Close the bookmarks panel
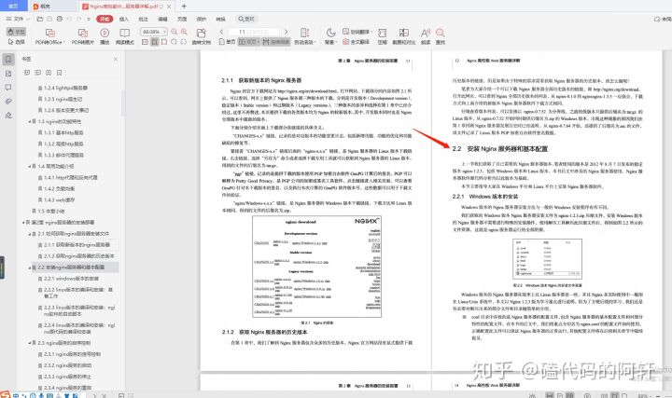Screen dimensions: 672x398 (116, 59)
